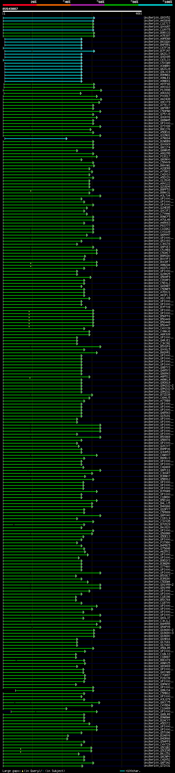The height and width of the screenshot is (773, 175).
Task: Open hit UniRef100_A4S808
Action: pos(157,21)
